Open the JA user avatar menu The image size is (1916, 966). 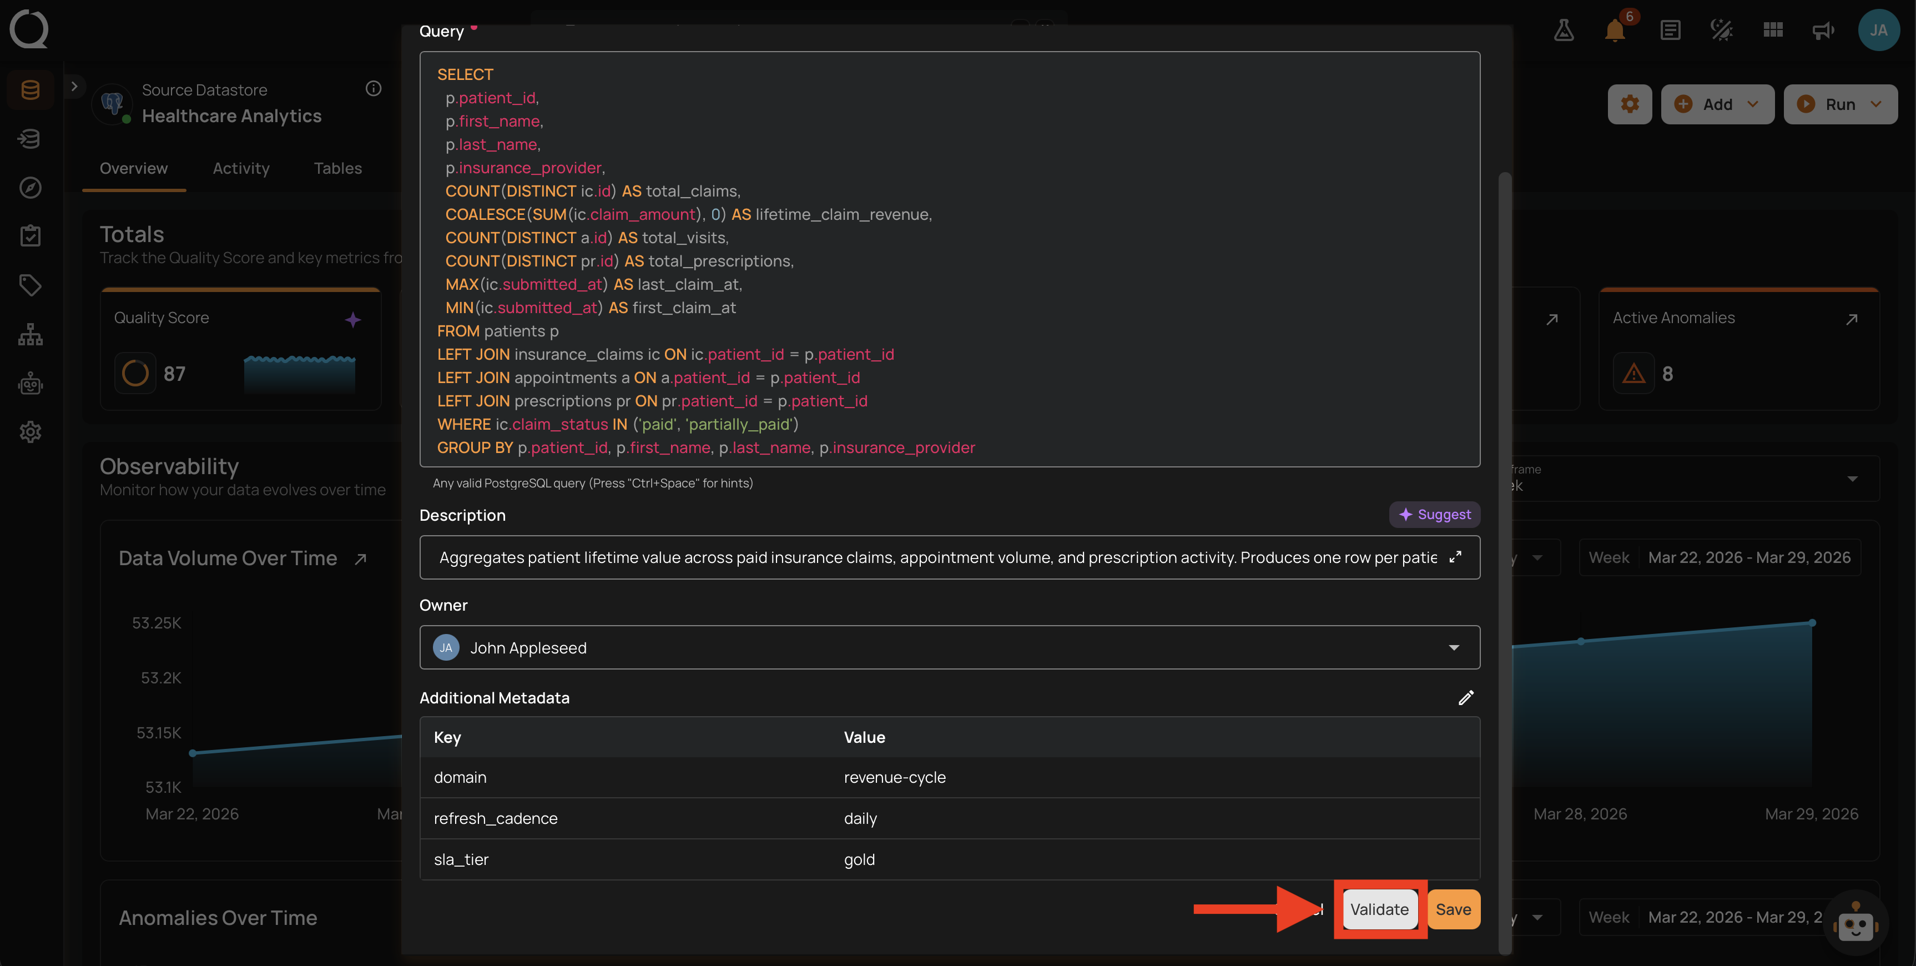point(1878,30)
